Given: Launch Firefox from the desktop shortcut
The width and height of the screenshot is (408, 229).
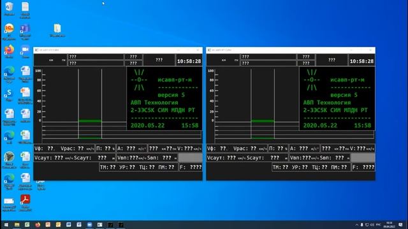Looking at the screenshot, I should pyautogui.click(x=9, y=51).
